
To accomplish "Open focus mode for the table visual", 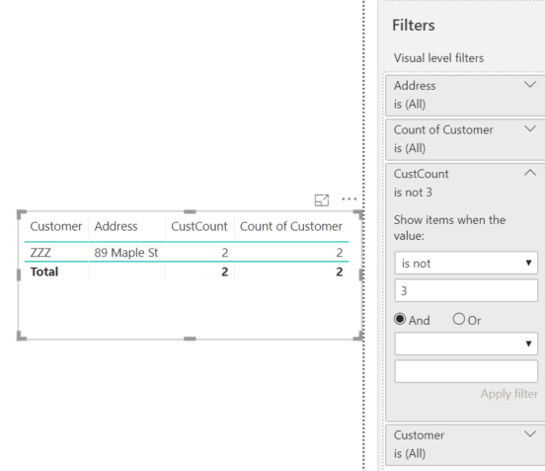I will [322, 199].
